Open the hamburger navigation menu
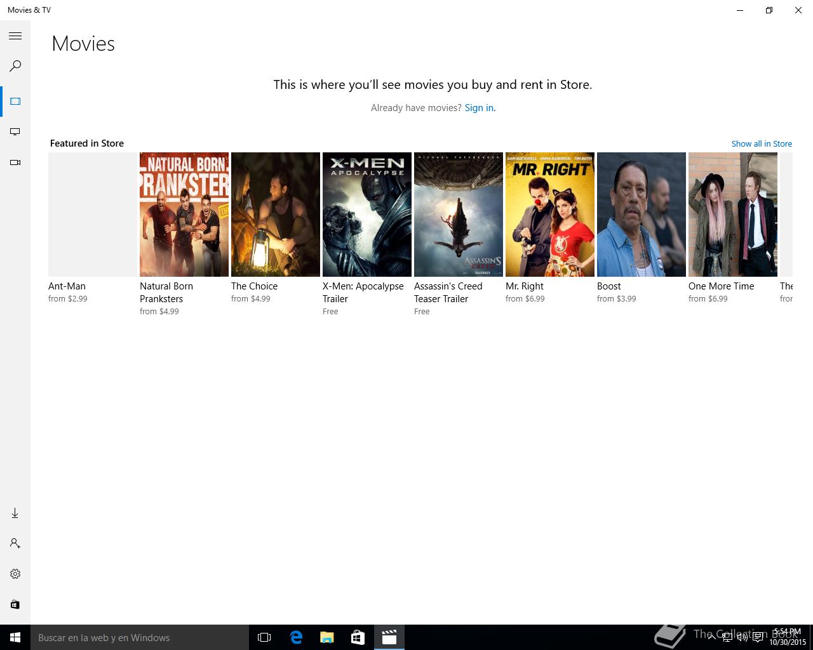 [x=15, y=36]
